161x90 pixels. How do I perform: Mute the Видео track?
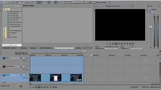point(24,75)
